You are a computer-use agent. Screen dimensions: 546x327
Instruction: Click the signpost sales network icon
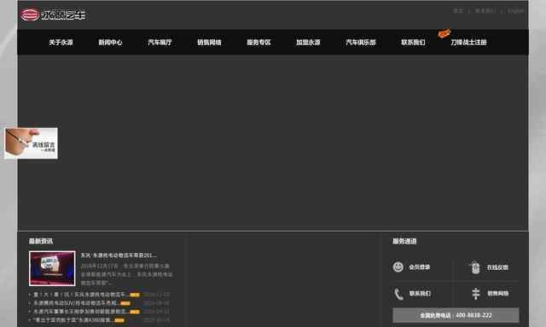[476, 294]
